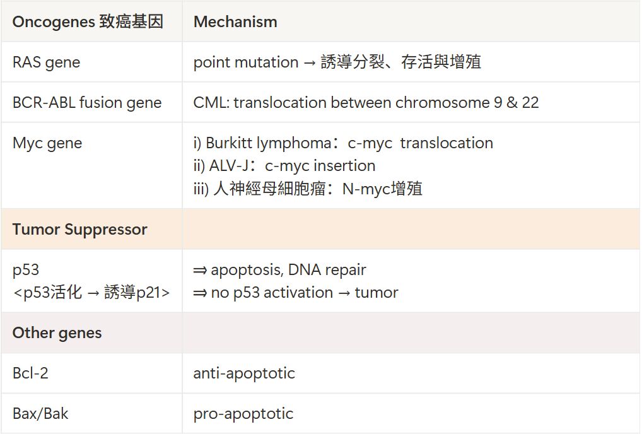Image resolution: width=642 pixels, height=434 pixels.
Task: Click the "<p53活化 → 誘導p21>" note
Action: [x=91, y=293]
